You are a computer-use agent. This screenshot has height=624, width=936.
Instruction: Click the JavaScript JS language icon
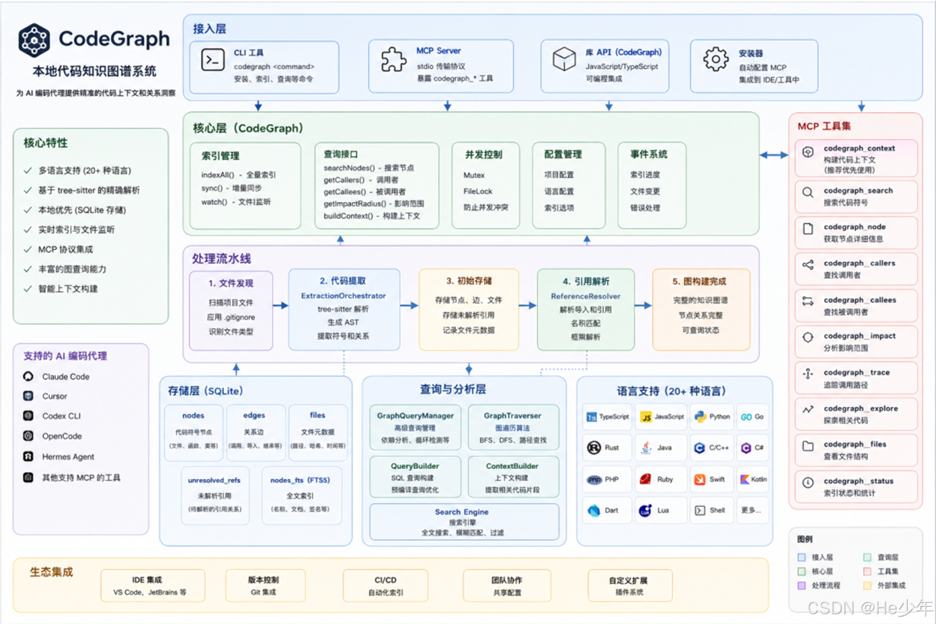coord(646,417)
